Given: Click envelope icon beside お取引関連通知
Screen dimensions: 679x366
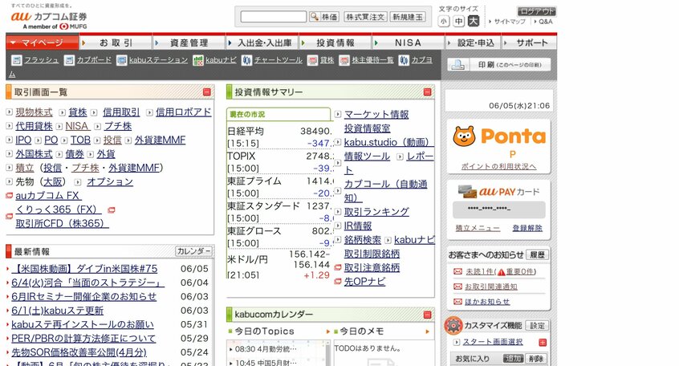Looking at the screenshot, I should tap(457, 287).
